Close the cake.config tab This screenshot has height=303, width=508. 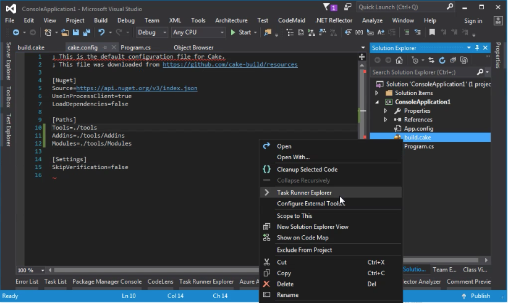pyautogui.click(x=114, y=48)
